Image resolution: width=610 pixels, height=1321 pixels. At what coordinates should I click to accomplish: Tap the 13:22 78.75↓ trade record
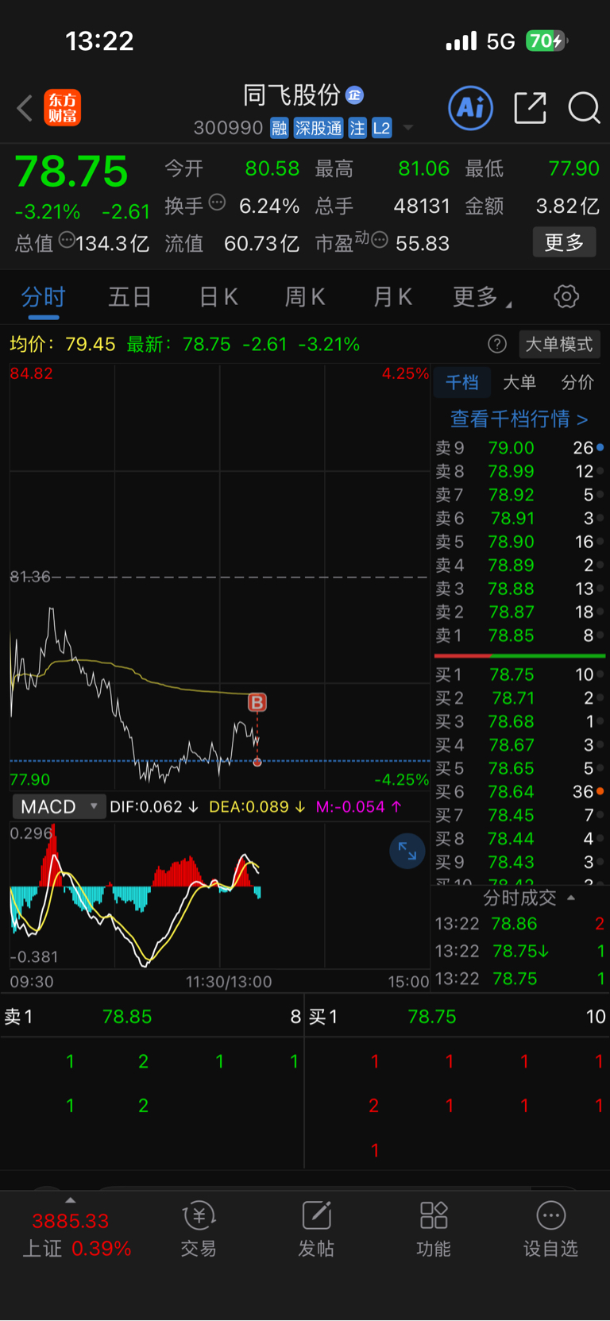coord(519,951)
